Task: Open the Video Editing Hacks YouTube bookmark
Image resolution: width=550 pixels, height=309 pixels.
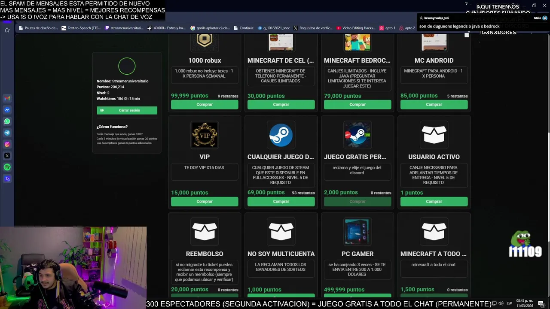Action: tap(356, 28)
